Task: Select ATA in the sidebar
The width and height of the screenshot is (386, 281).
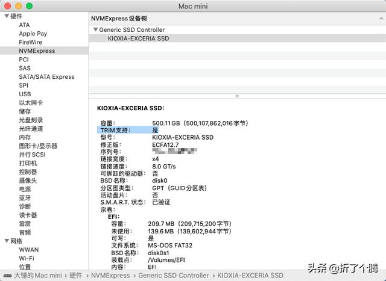Action: [x=24, y=25]
